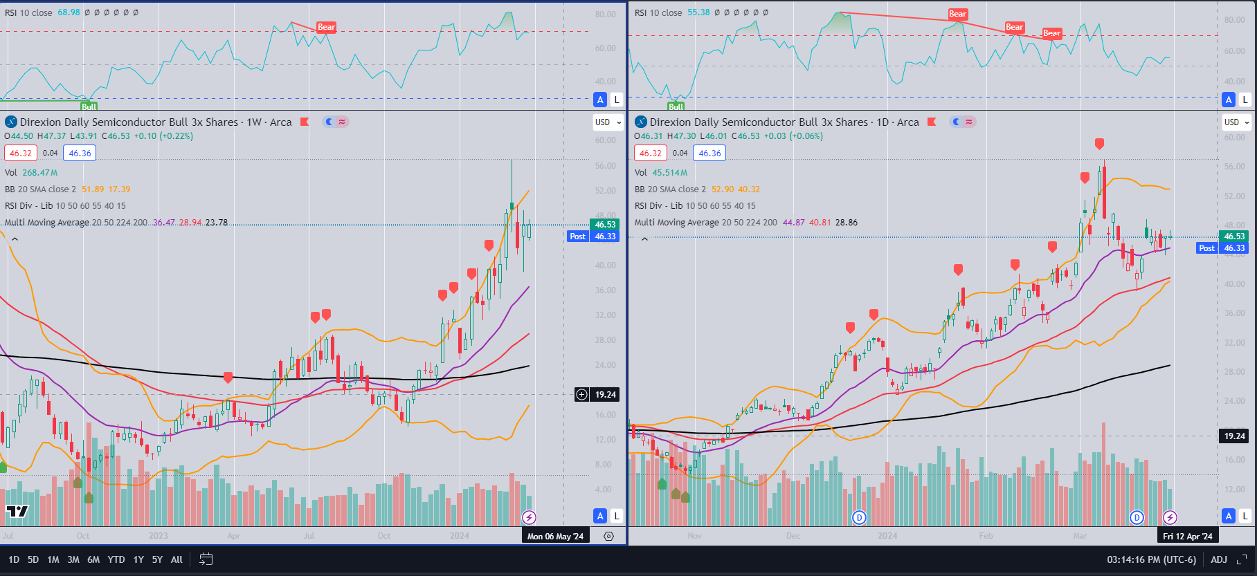Click the Post 46.33 label on weekly chart
1257x576 pixels.
(x=593, y=236)
